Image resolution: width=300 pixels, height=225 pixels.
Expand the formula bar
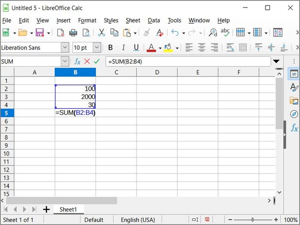click(276, 61)
